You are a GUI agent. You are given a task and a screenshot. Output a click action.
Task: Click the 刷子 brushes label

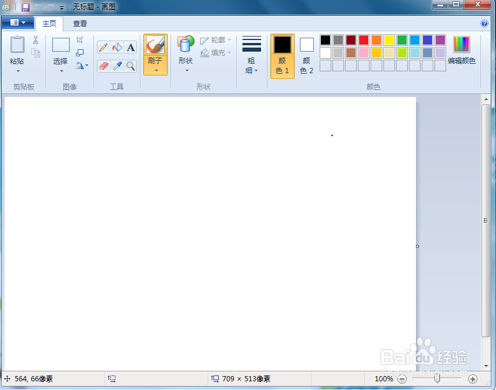click(155, 60)
